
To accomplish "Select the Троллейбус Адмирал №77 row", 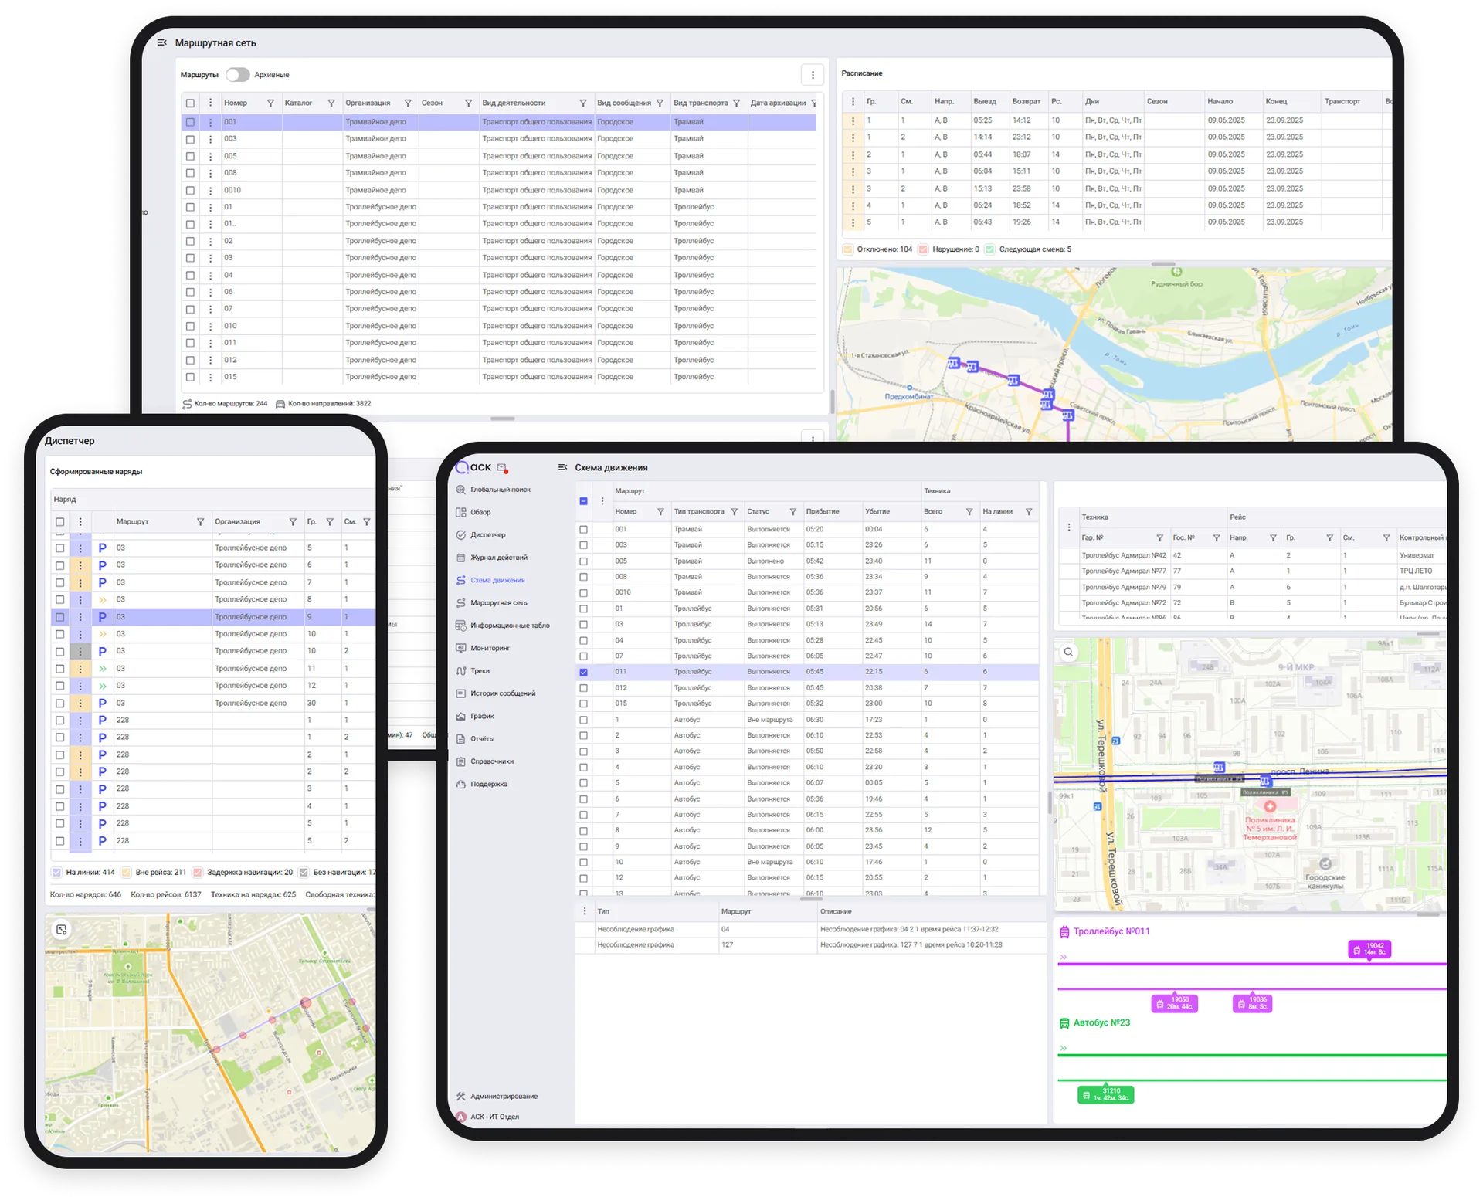I will pyautogui.click(x=1251, y=571).
